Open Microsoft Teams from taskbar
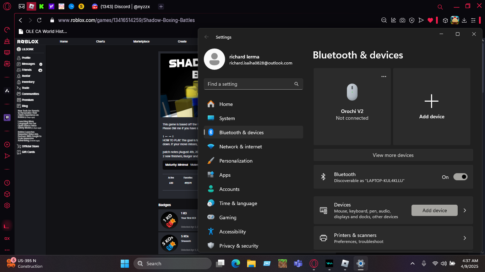 click(298, 263)
